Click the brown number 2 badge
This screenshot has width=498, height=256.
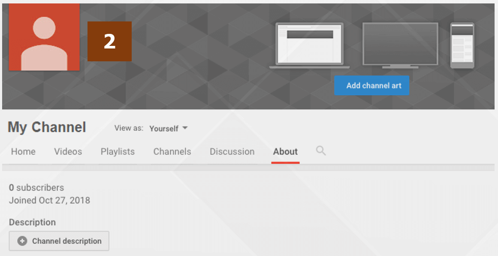(109, 41)
